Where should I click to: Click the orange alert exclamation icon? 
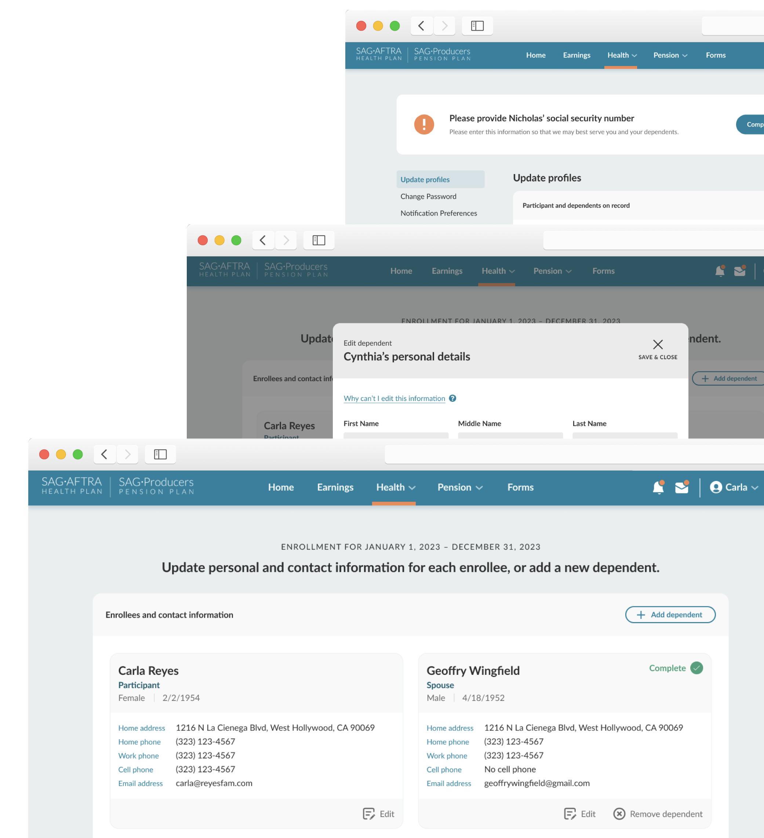pos(423,124)
